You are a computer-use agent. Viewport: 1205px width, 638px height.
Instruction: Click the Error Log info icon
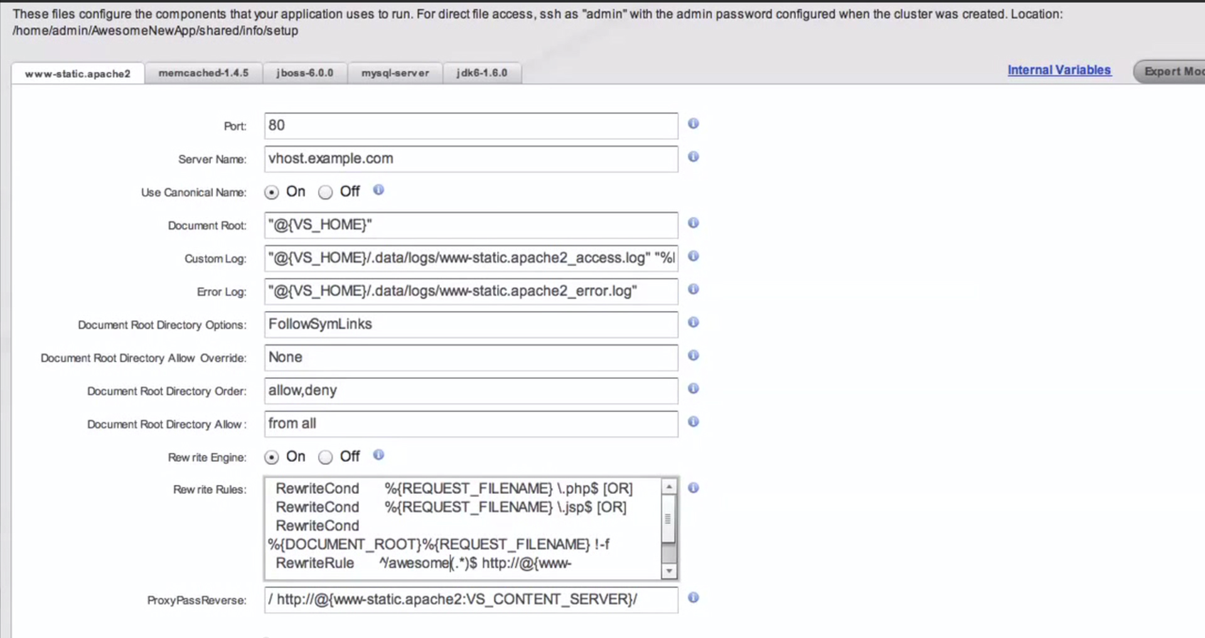pos(693,289)
